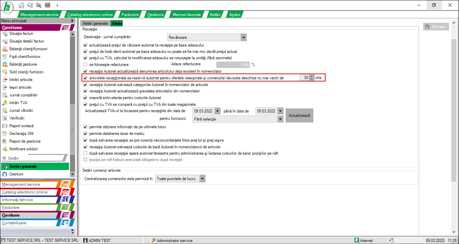Click the teal Contabilizare module icon
This screenshot has height=244, width=459.
(x=66, y=223)
